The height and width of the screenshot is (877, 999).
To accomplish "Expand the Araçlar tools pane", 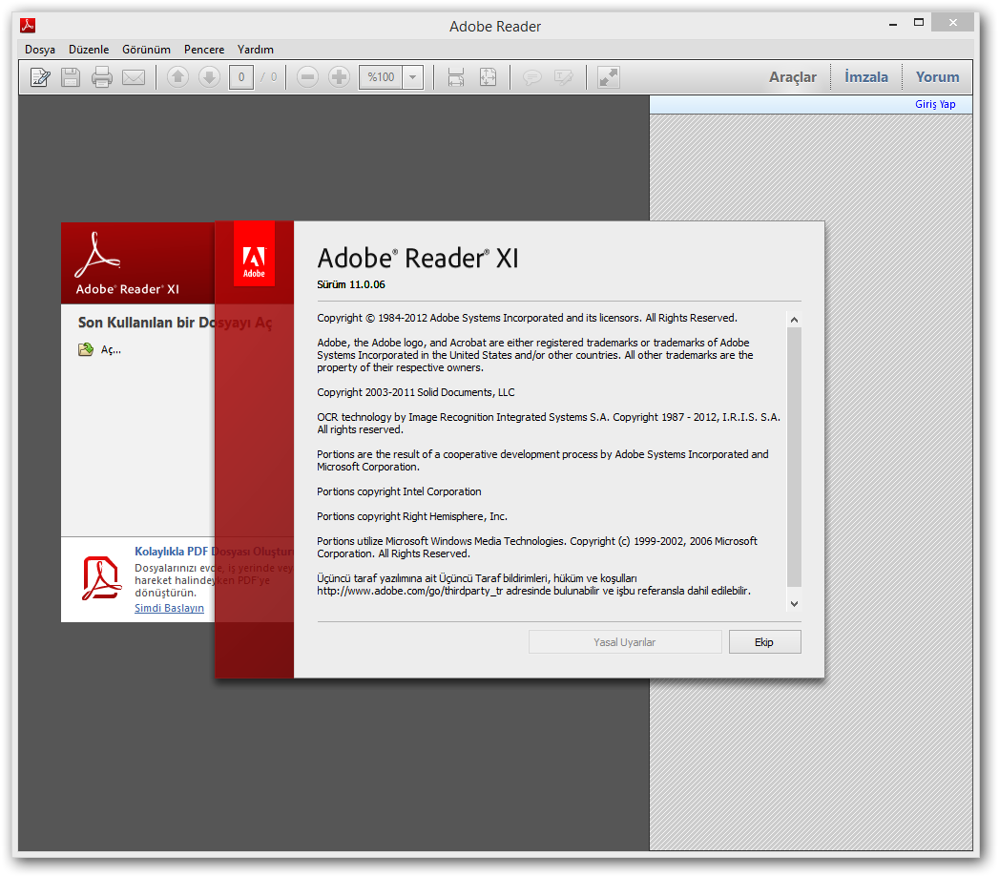I will click(792, 77).
